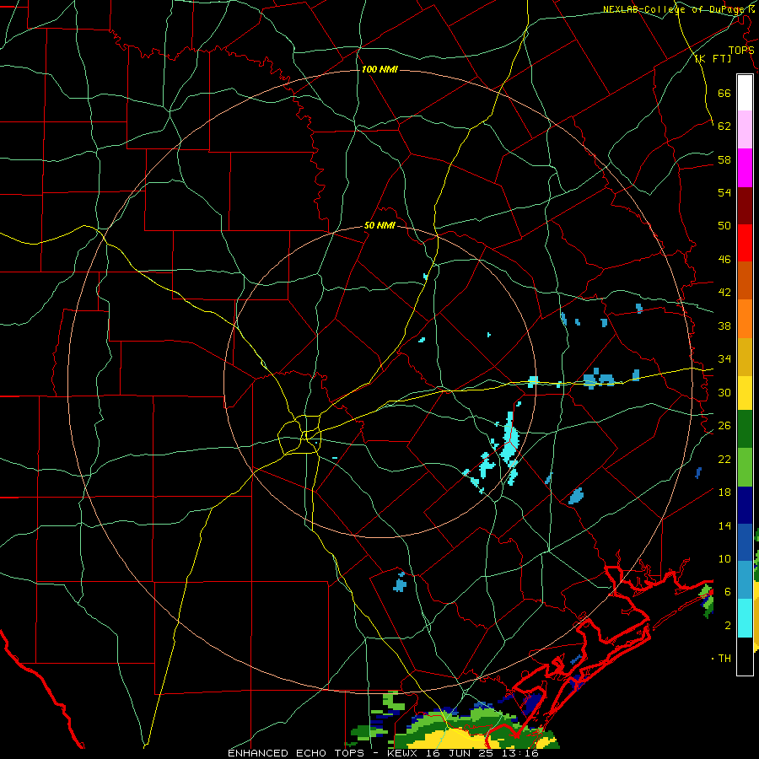The image size is (759, 759).
Task: Click the "TOPS" legend title
Action: 741,50
